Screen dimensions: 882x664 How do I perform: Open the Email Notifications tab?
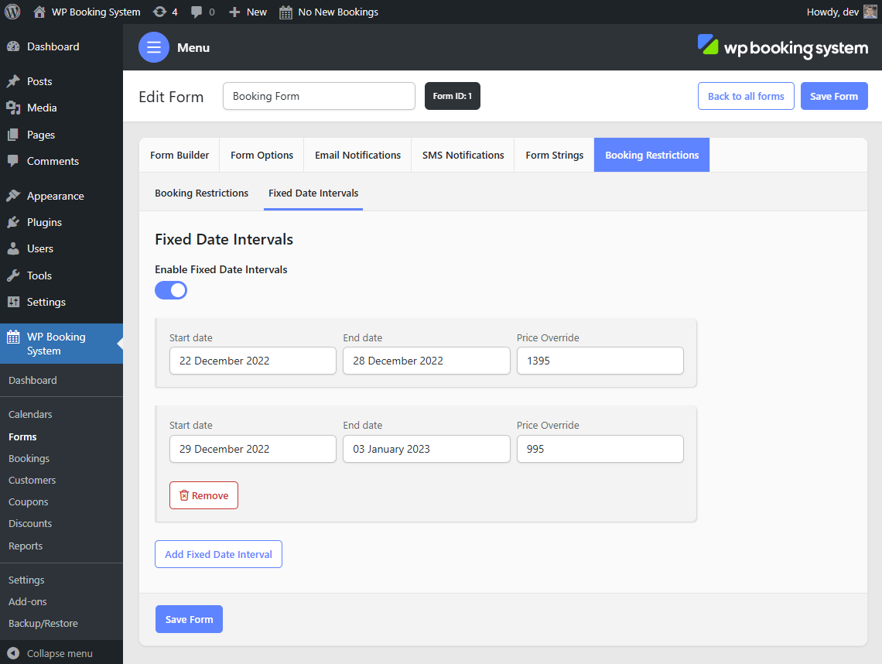(357, 155)
